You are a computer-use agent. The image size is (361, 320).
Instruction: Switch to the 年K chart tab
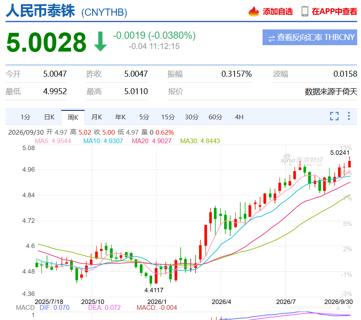point(121,117)
